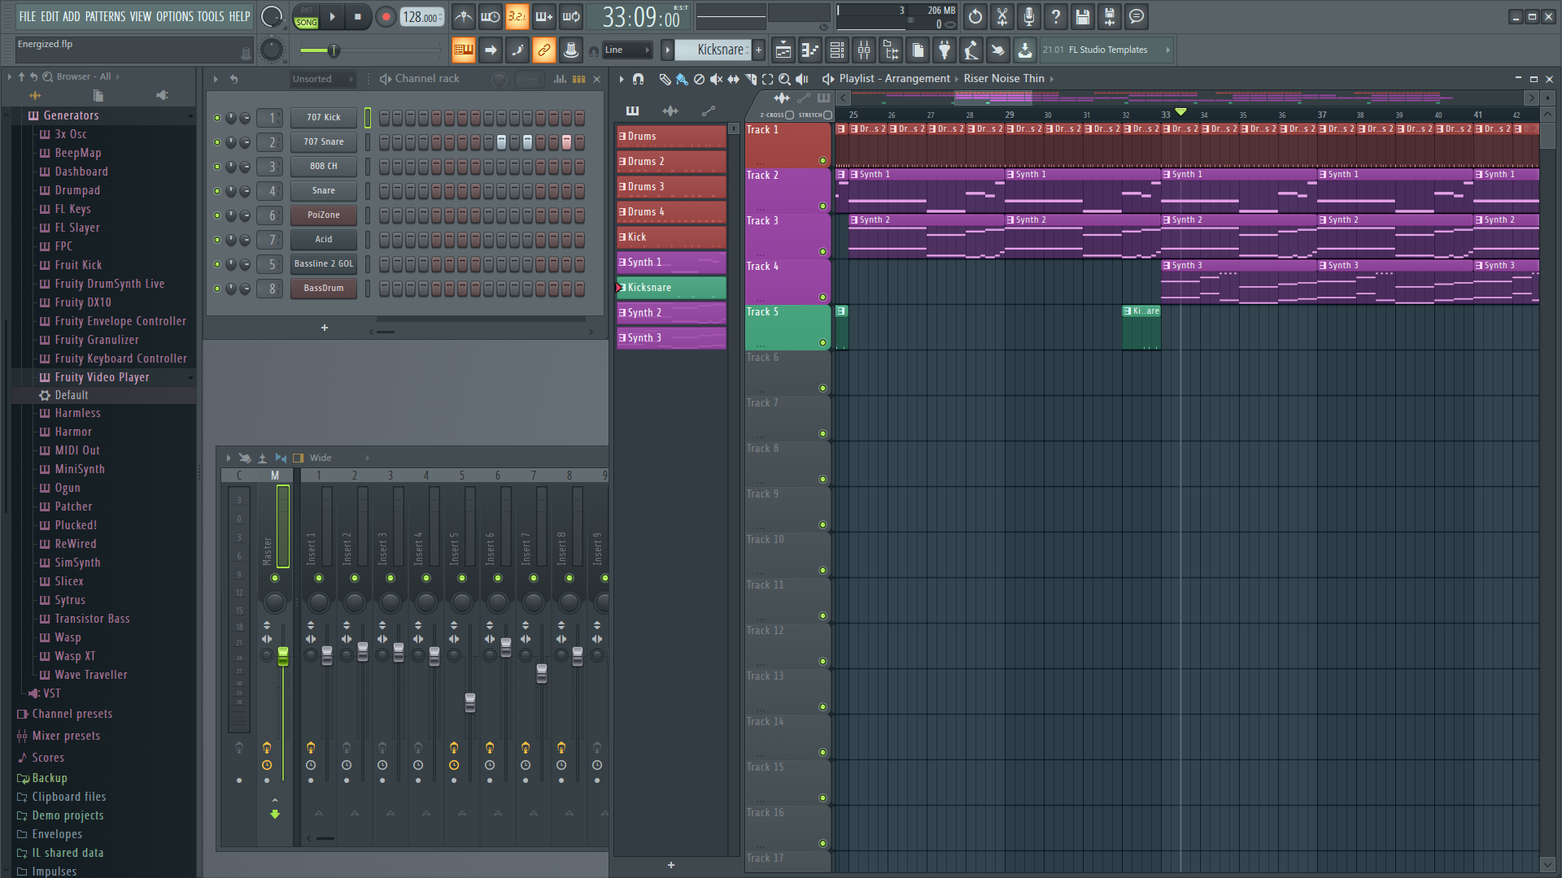Select the playlist paint brush tool
This screenshot has height=878, width=1562.
click(x=682, y=79)
